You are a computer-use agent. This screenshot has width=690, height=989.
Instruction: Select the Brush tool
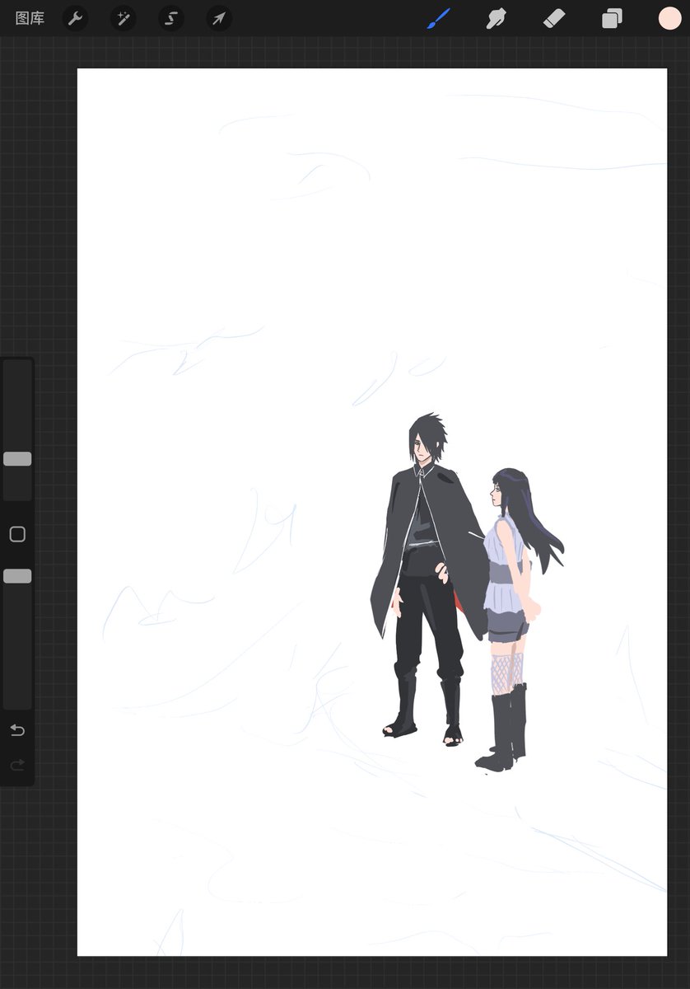[x=439, y=18]
